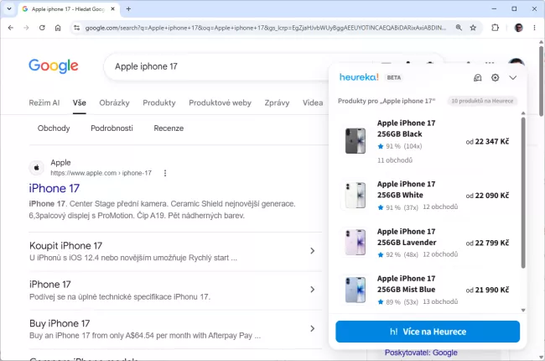Click Více na Heurece button

(428, 332)
